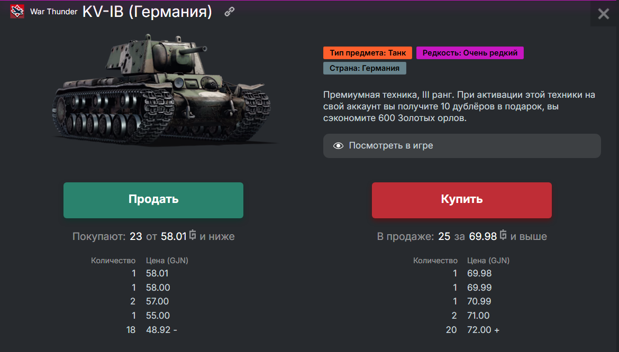This screenshot has width=619, height=352.
Task: Select the 'Страна: Германия' tag
Action: coord(365,68)
